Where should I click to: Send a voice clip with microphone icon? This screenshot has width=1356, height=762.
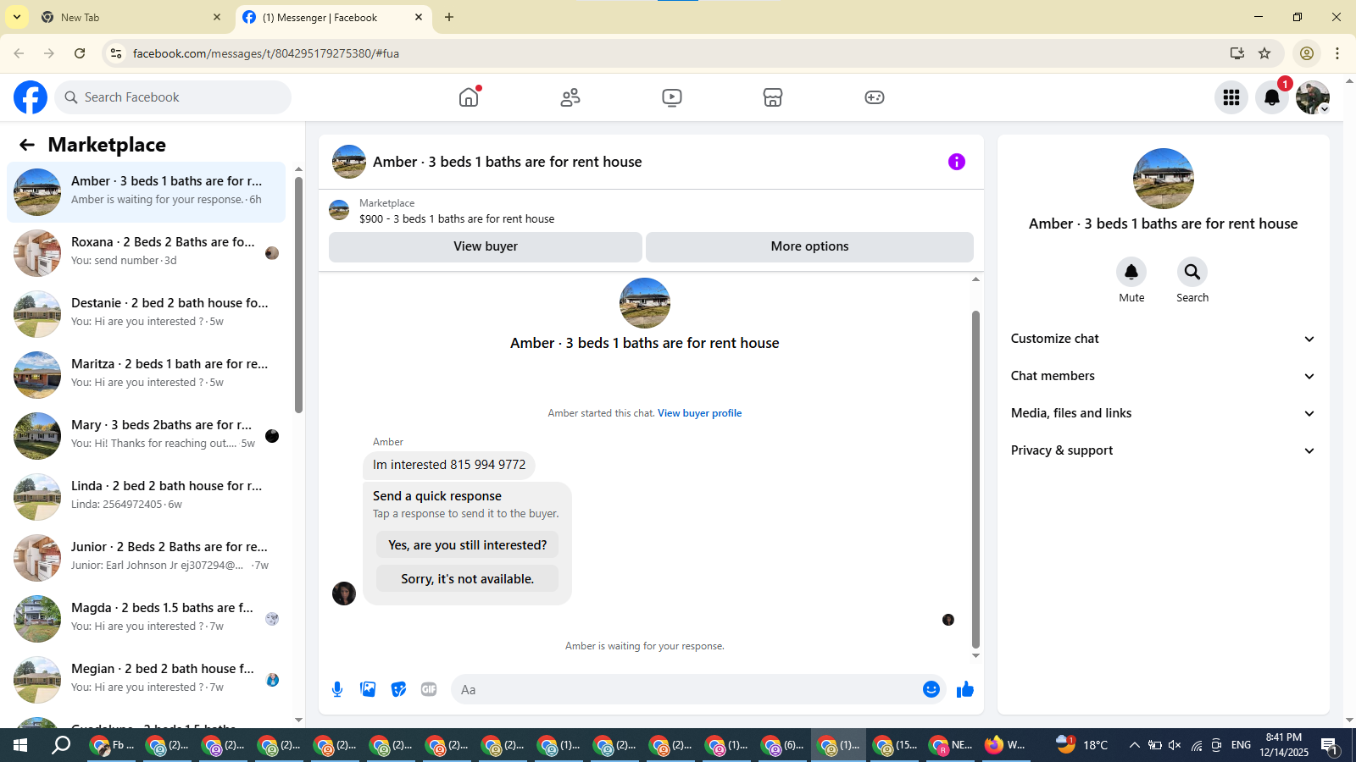click(x=337, y=689)
